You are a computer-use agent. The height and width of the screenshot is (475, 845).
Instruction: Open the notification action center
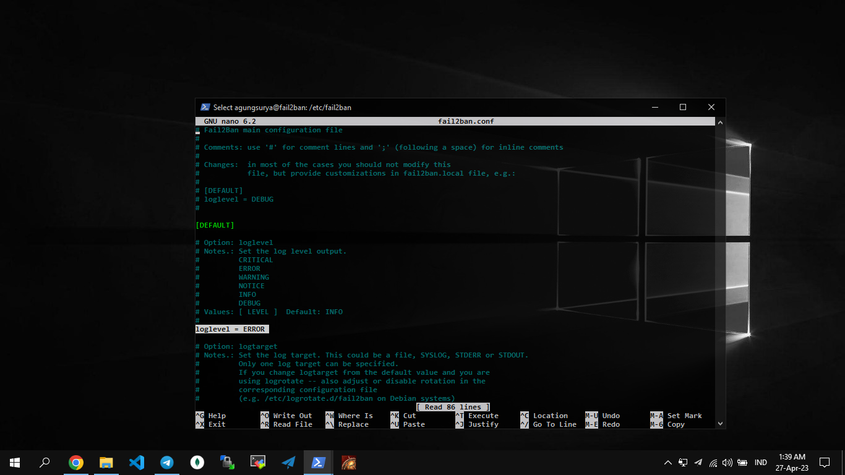(x=824, y=463)
